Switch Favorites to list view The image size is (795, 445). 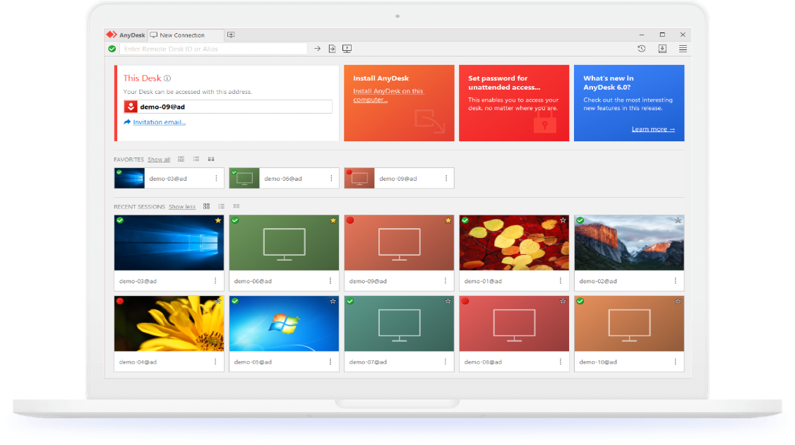[196, 160]
